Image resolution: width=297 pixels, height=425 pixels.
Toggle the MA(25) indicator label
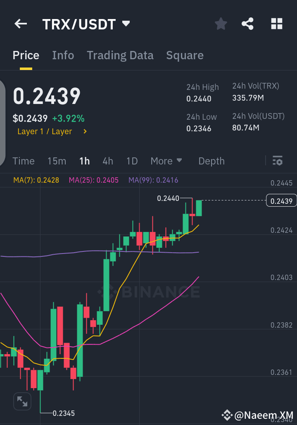click(x=93, y=180)
